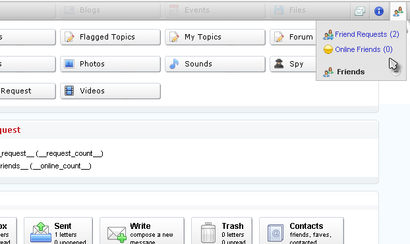Click the blue info icon in top bar
The height and width of the screenshot is (244, 410).
pos(379,11)
